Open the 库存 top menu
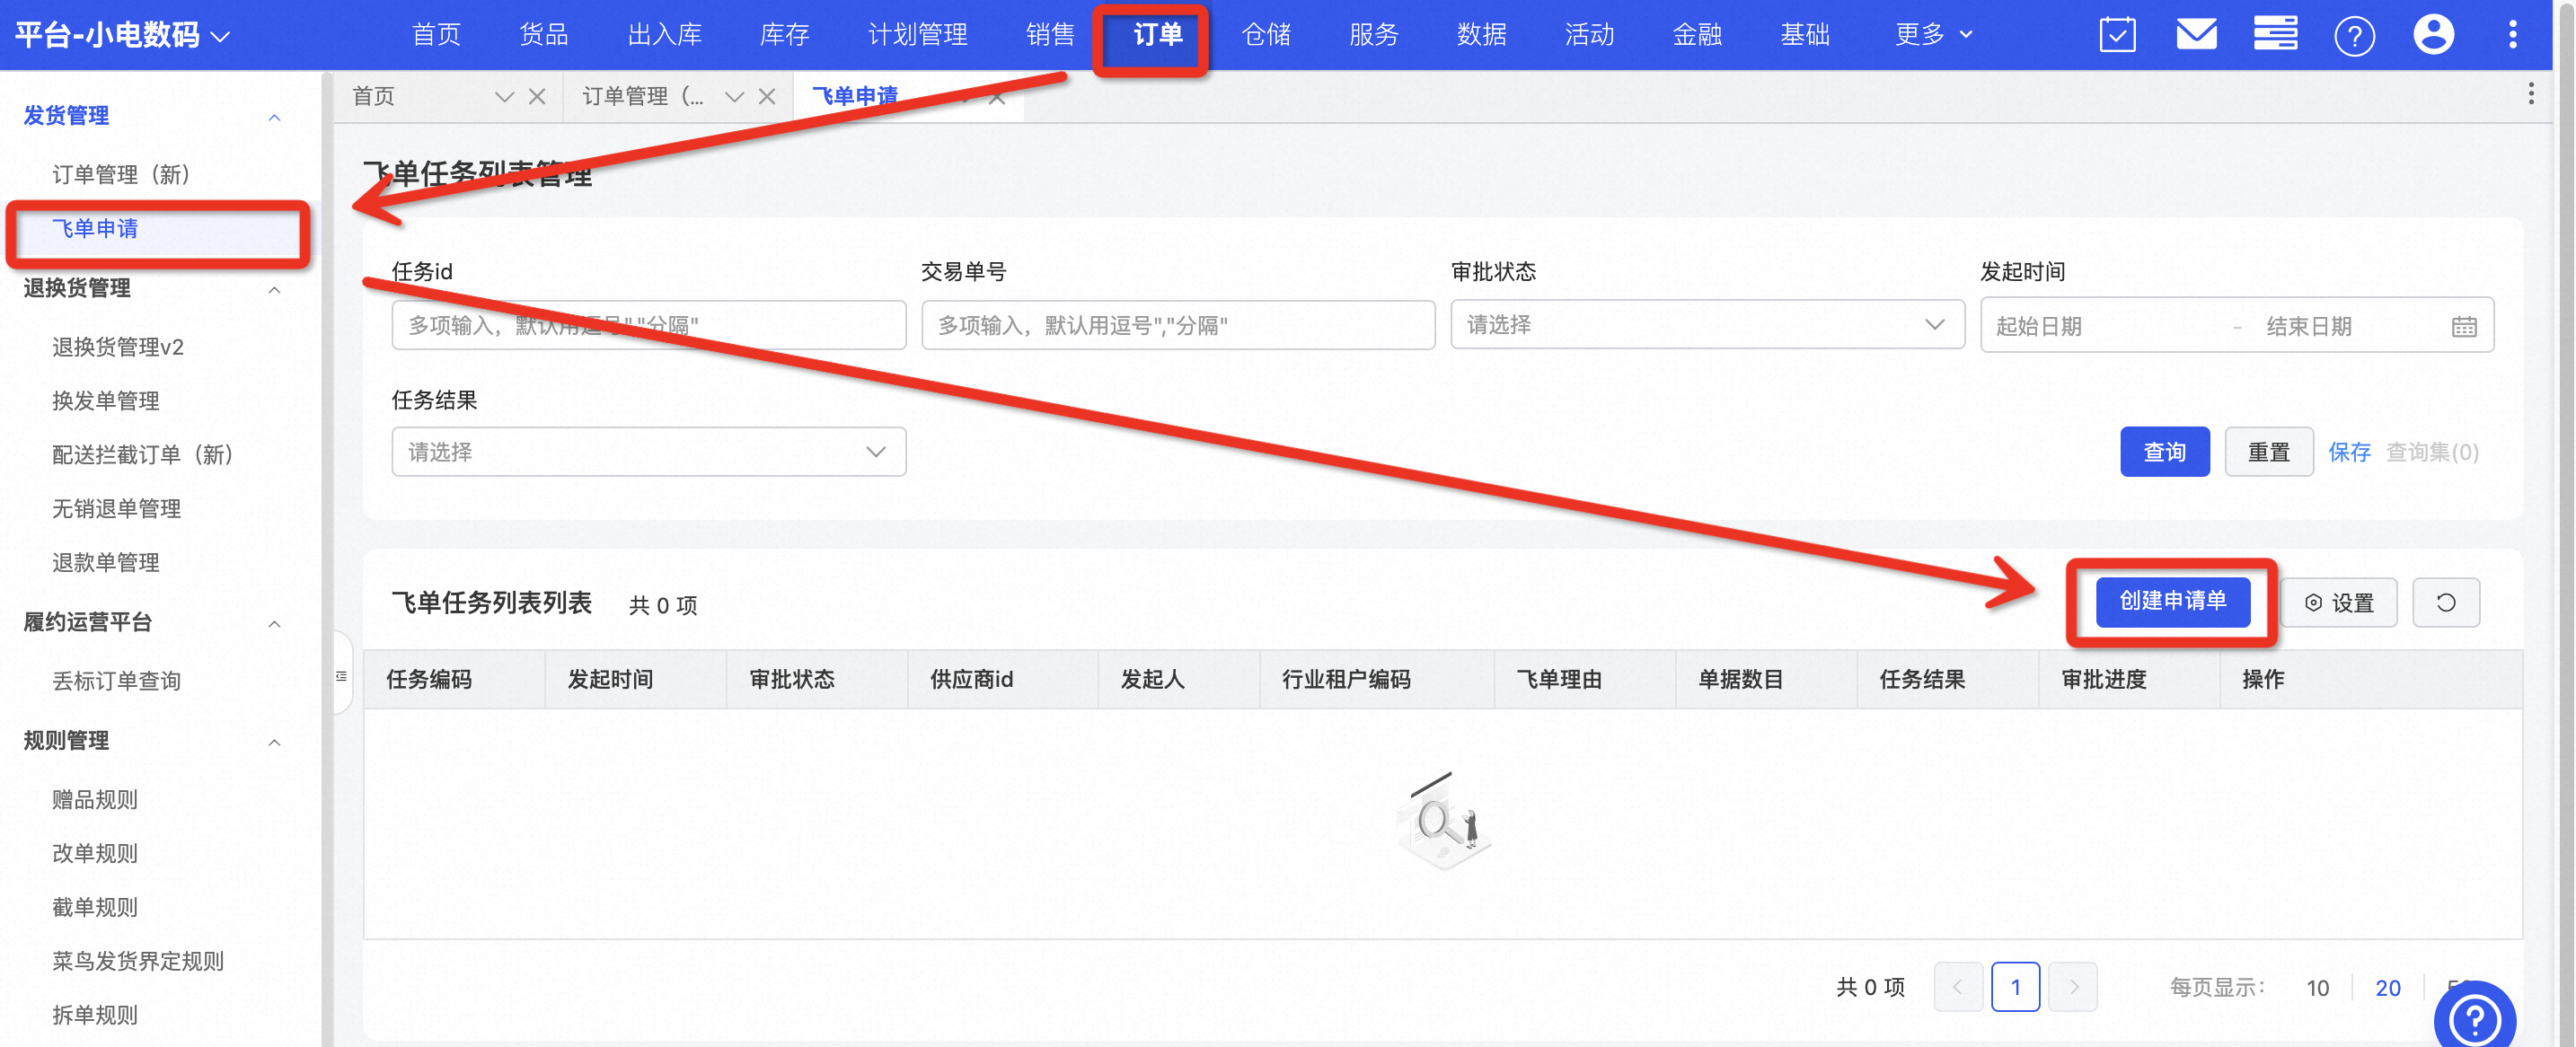The image size is (2576, 1047). coord(784,35)
